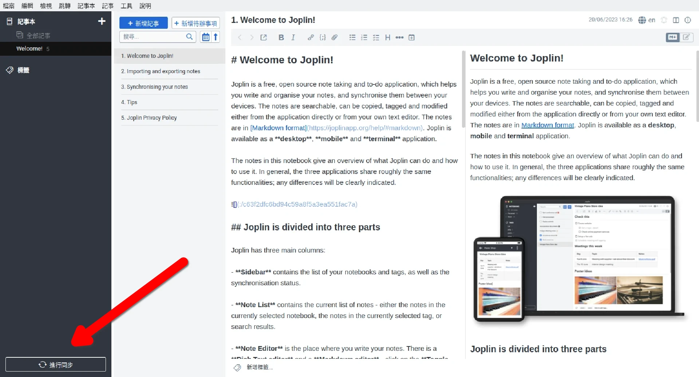Insert date and time from the toolbar

412,37
